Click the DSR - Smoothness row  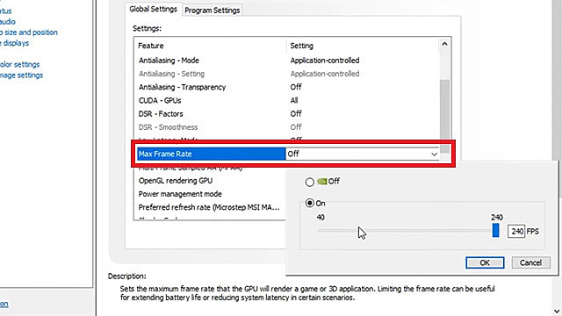coord(288,126)
